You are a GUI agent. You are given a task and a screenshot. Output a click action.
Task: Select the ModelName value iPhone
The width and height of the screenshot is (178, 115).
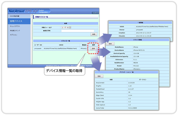pos(136,47)
